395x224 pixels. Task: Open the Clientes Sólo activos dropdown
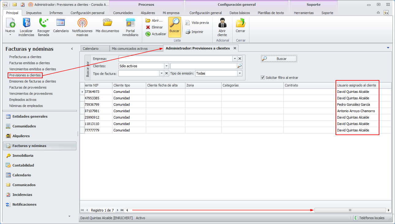[166, 66]
